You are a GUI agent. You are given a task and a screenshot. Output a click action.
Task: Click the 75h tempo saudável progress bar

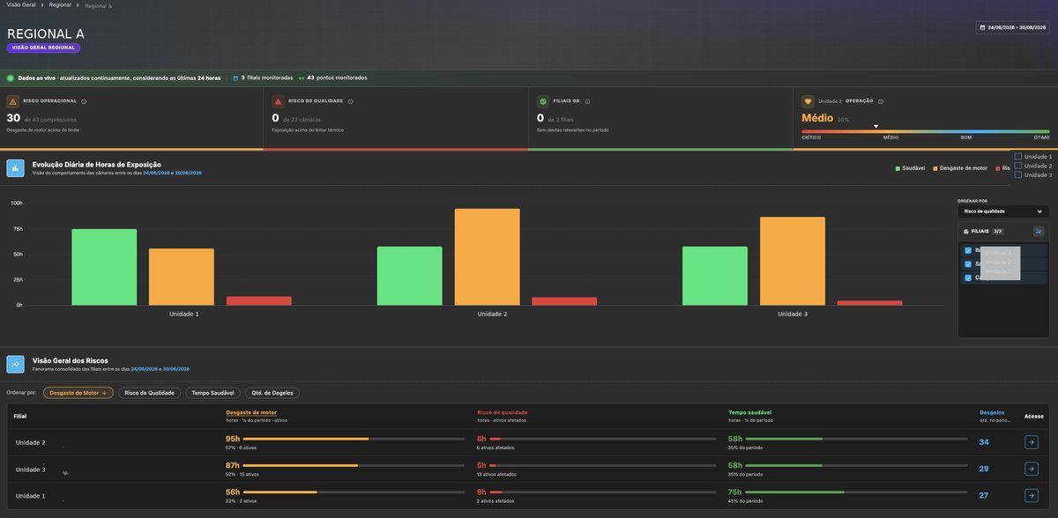click(x=856, y=492)
